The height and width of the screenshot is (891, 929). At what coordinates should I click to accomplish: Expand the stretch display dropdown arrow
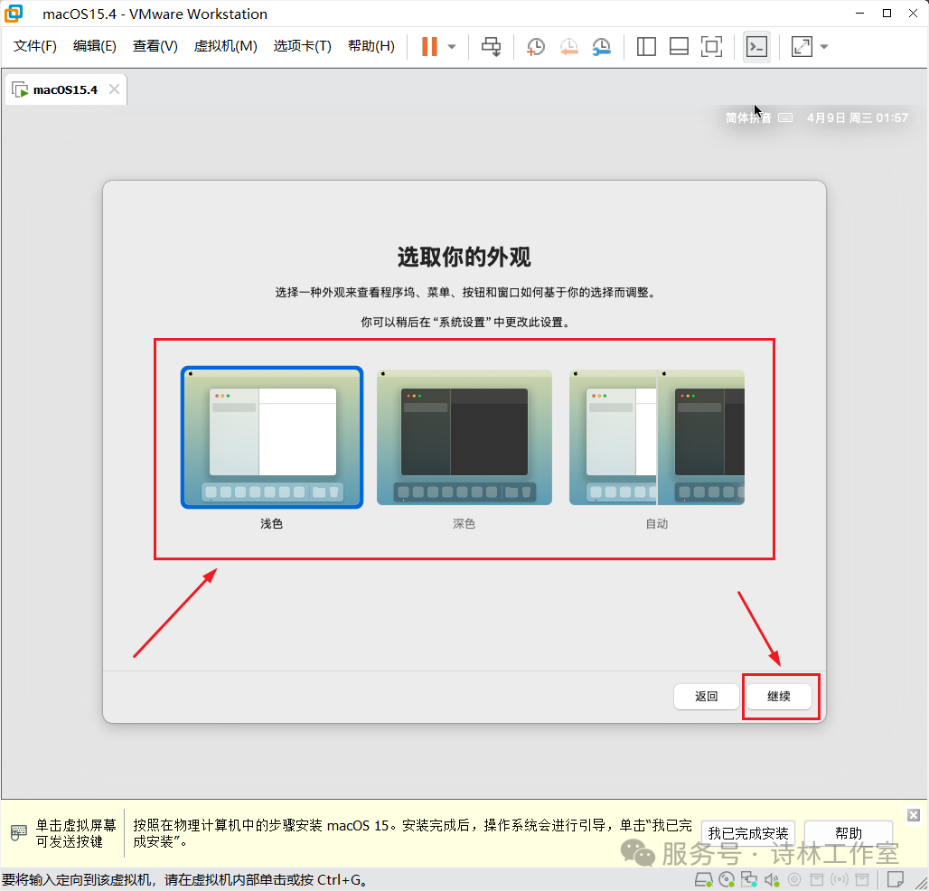[823, 47]
